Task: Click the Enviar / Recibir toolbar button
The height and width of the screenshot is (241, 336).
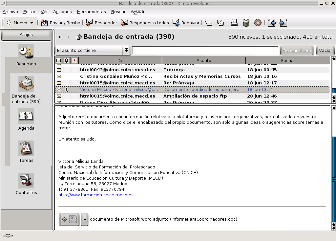Action: pos(61,23)
